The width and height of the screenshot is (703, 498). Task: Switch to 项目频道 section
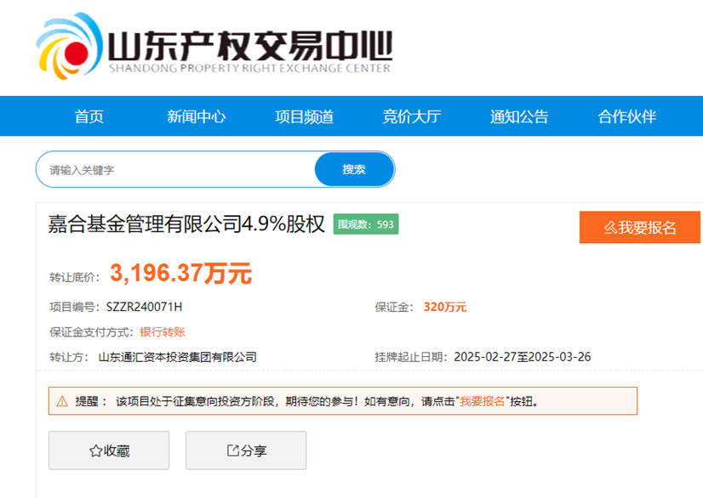304,116
